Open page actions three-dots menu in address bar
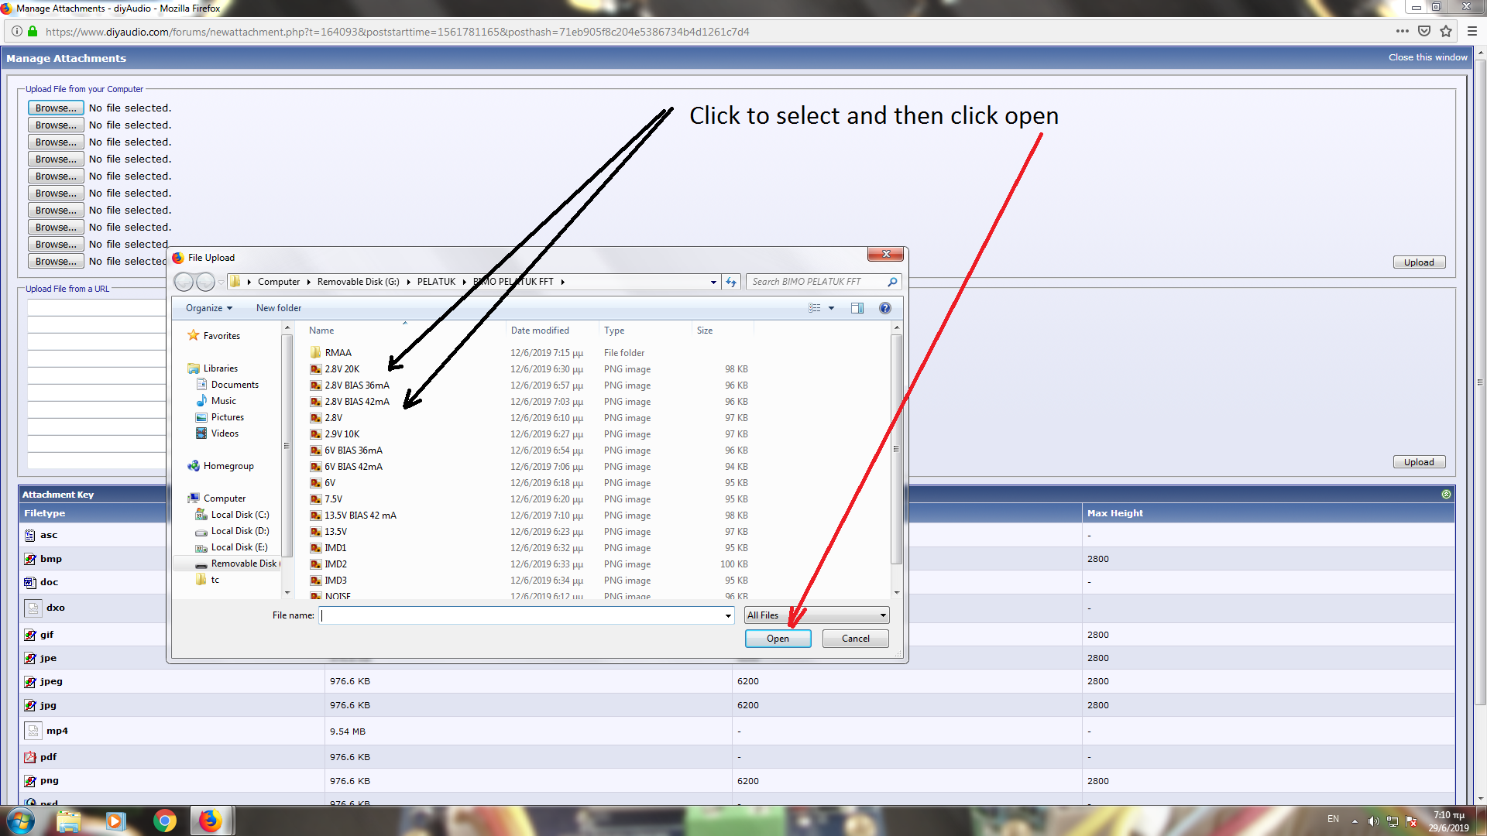 click(x=1403, y=32)
